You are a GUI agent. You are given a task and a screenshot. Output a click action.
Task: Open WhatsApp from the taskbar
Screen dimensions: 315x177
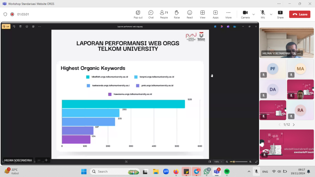(207, 171)
